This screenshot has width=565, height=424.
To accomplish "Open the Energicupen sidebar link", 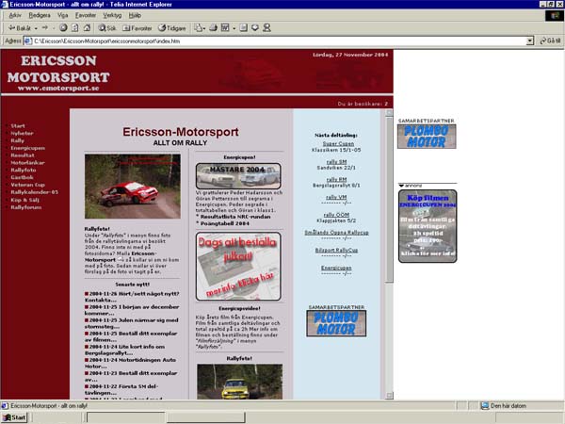I will click(x=27, y=148).
